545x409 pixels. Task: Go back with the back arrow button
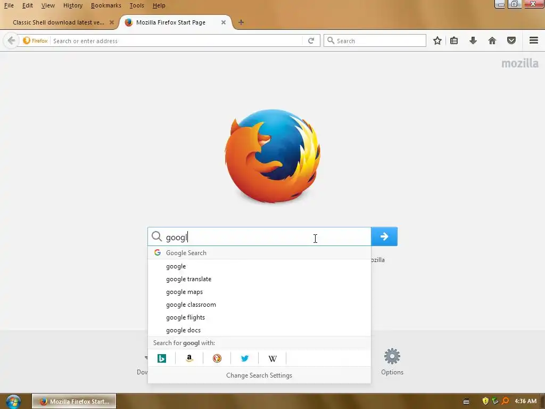(x=11, y=40)
